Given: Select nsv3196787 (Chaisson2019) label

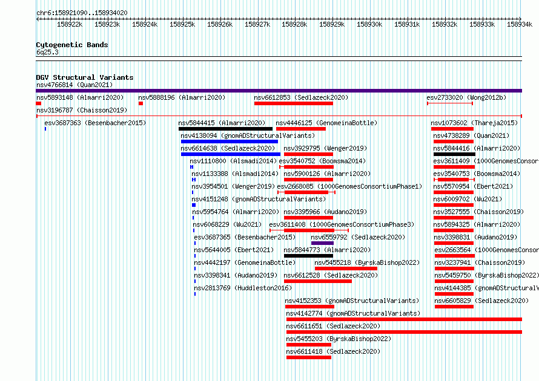Looking at the screenshot, I should tap(82, 110).
